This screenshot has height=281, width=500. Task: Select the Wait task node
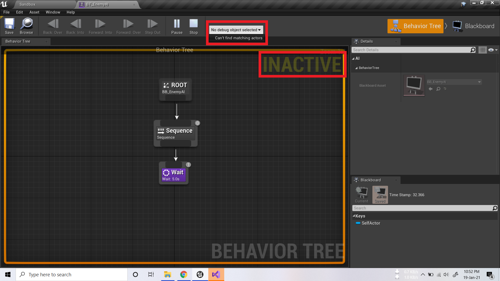pyautogui.click(x=174, y=173)
